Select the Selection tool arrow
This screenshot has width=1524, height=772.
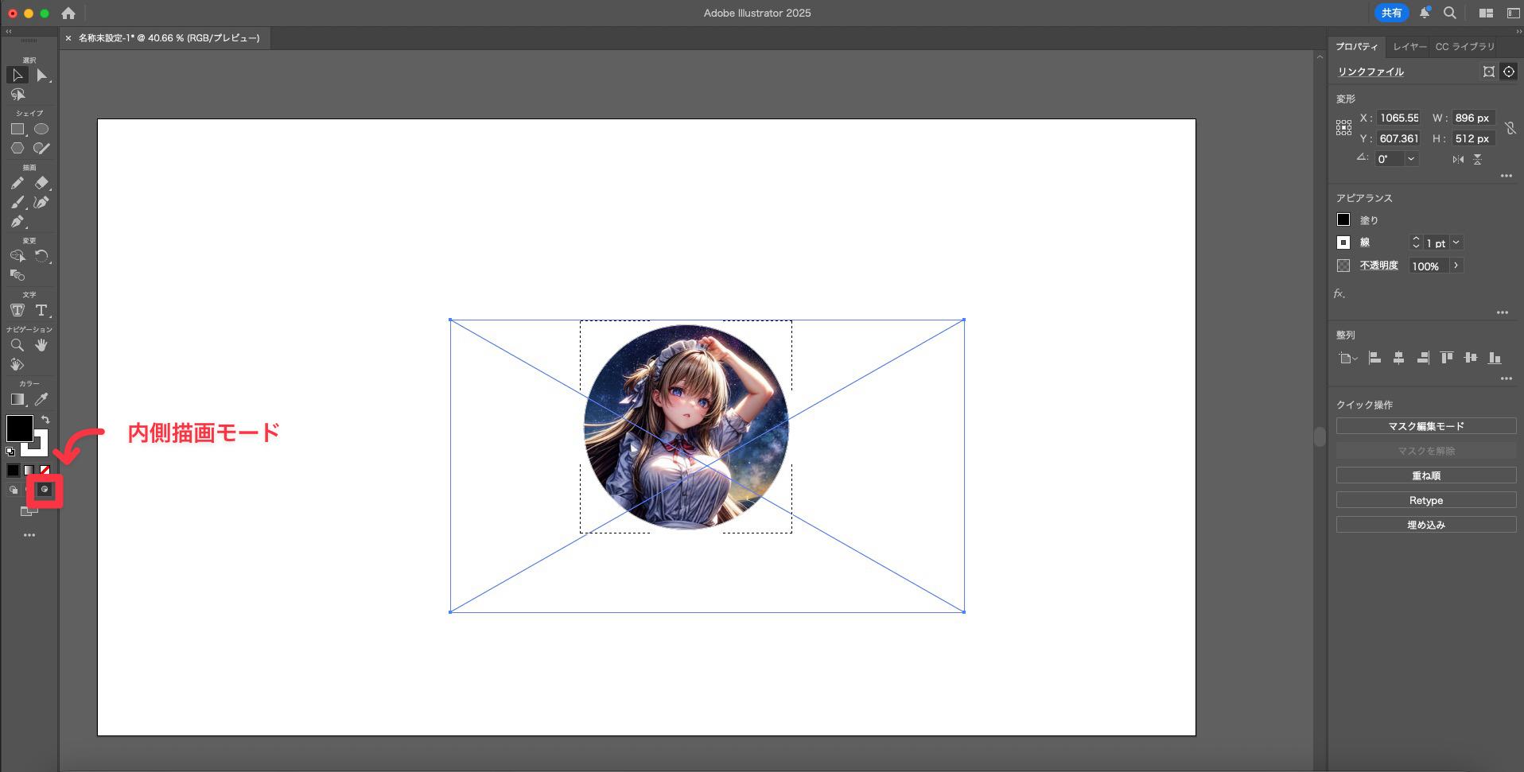(x=17, y=75)
